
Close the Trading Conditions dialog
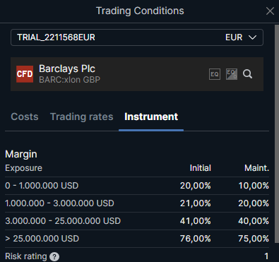click(270, 11)
